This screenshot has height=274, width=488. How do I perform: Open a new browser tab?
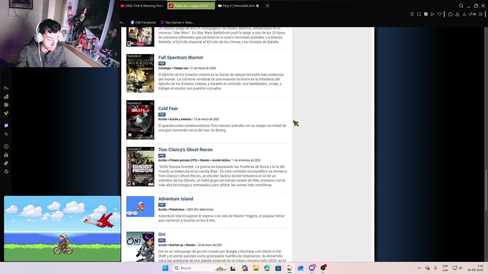pyautogui.click(x=267, y=6)
